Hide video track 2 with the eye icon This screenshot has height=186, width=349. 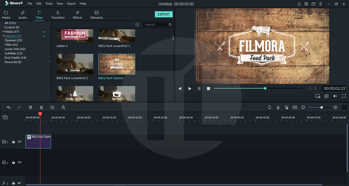[x=20, y=142]
